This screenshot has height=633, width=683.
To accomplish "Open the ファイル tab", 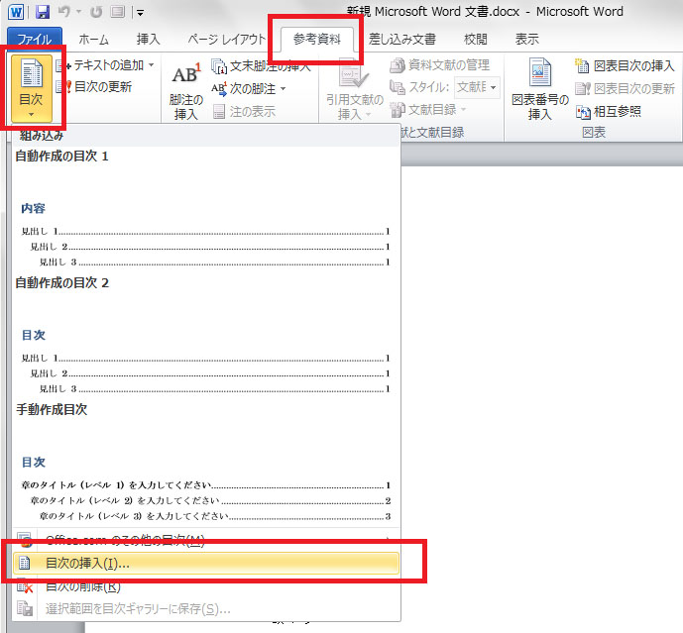I will (x=35, y=39).
